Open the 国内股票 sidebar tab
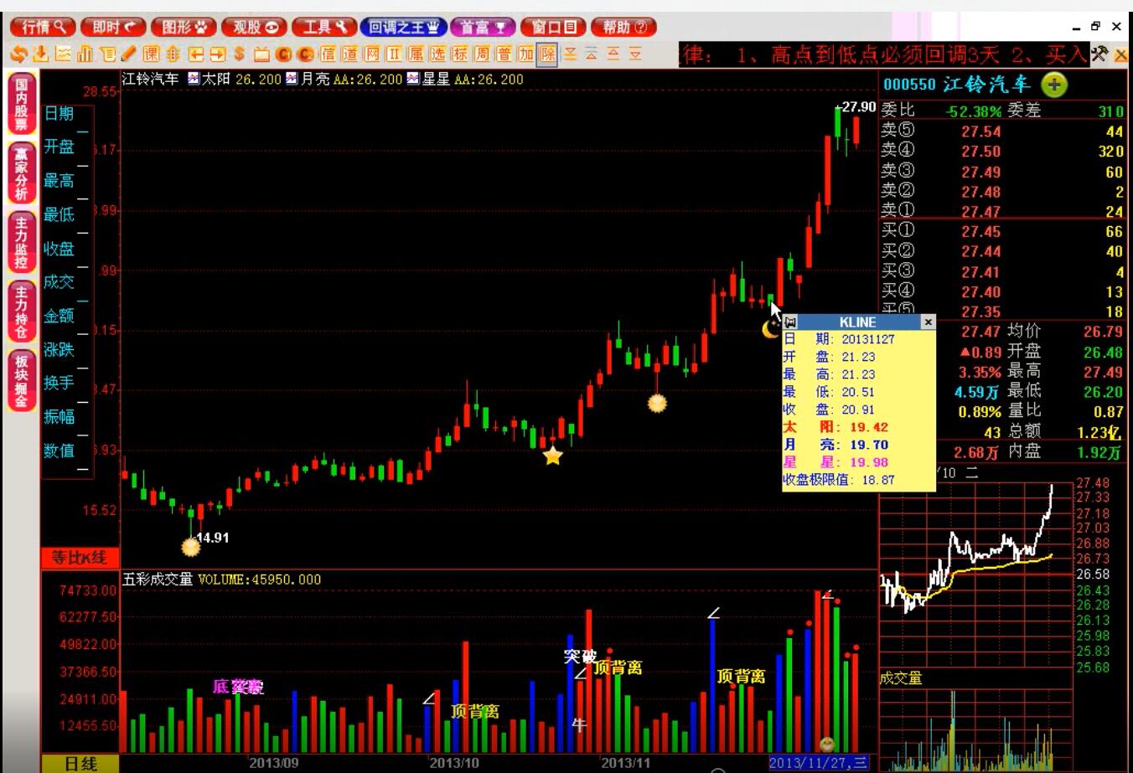Viewport: 1133px width, 773px height. click(21, 104)
